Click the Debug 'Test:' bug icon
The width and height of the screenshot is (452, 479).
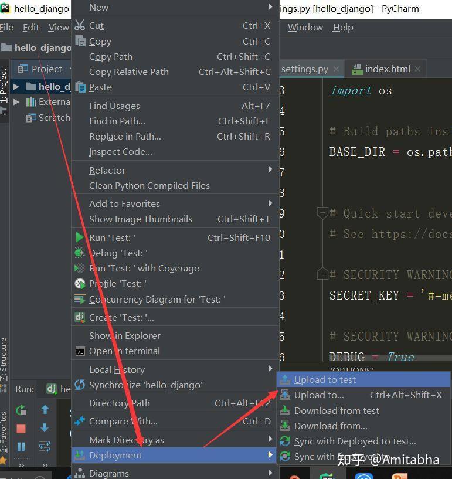pos(80,253)
